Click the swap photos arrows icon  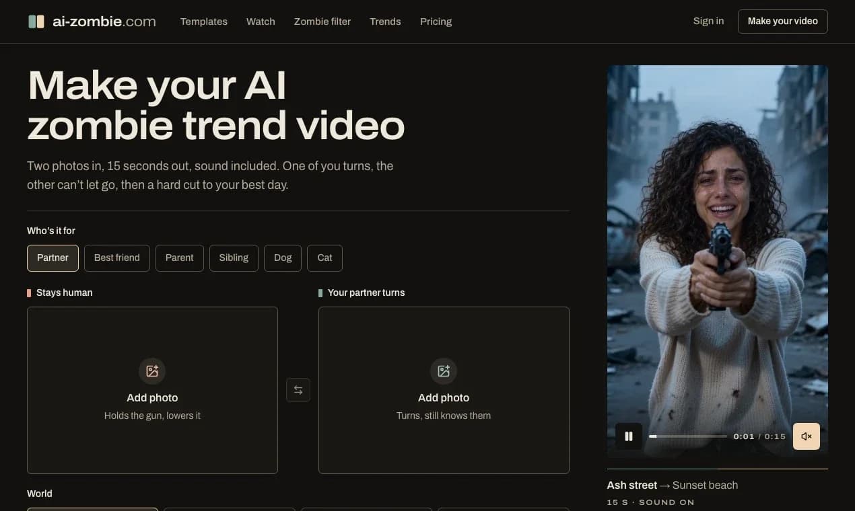[298, 390]
